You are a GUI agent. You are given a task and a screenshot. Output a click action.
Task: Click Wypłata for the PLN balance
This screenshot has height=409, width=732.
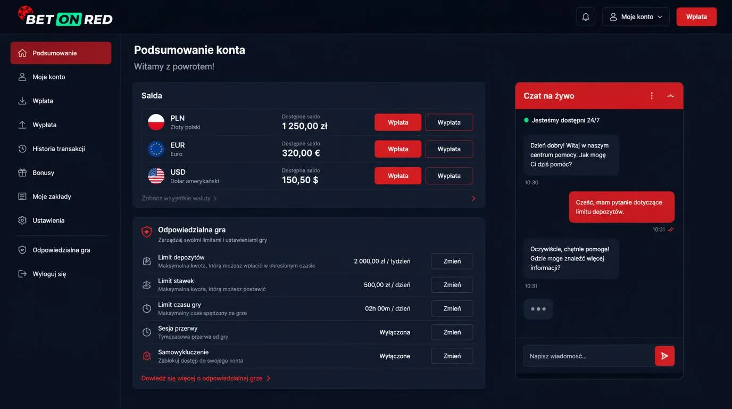coord(449,122)
